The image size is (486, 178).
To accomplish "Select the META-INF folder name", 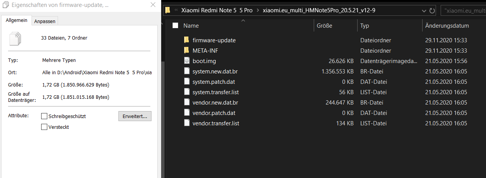I will (x=206, y=50).
